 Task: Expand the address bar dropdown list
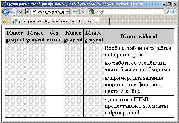(x=67, y=12)
